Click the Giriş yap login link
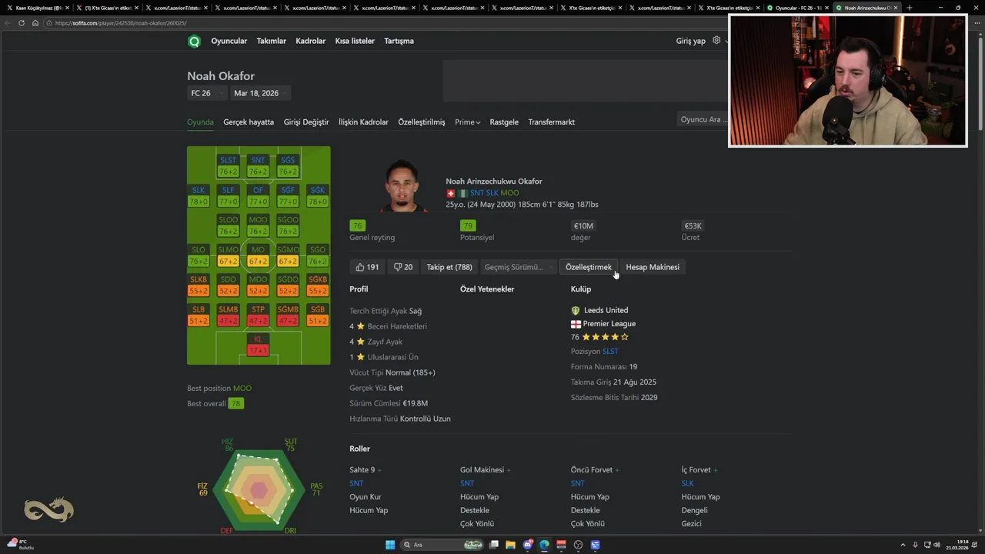 [x=690, y=41]
